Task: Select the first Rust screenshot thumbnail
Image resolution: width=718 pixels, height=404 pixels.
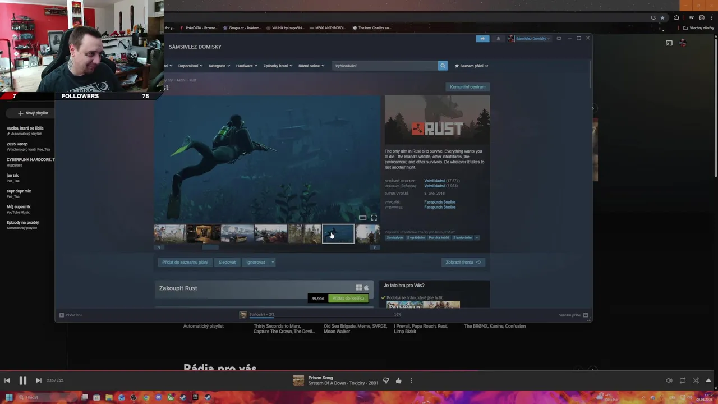Action: 170,234
